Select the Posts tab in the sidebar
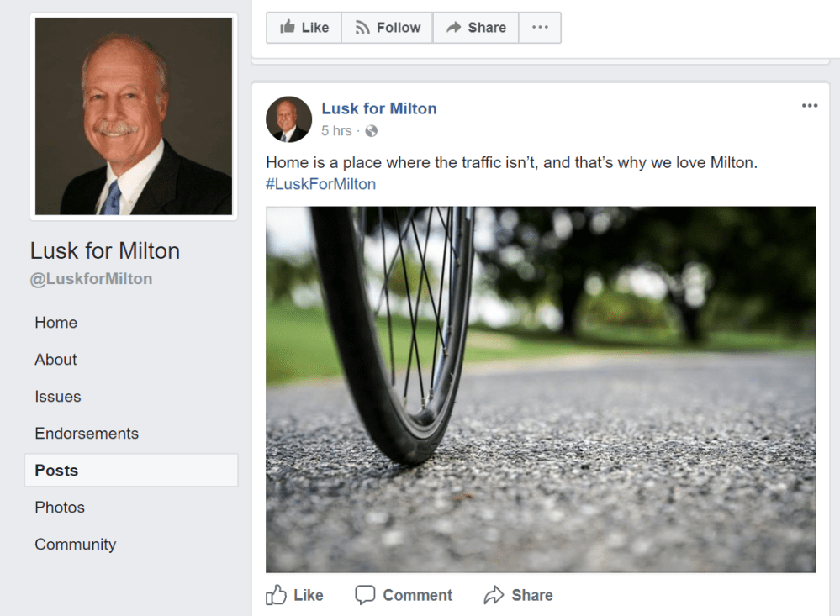This screenshot has height=616, width=840. click(56, 471)
